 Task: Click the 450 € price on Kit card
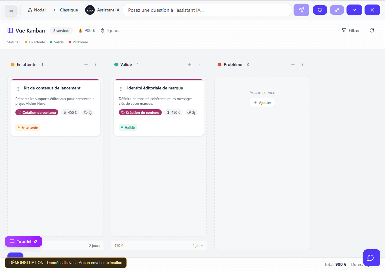coord(70,112)
